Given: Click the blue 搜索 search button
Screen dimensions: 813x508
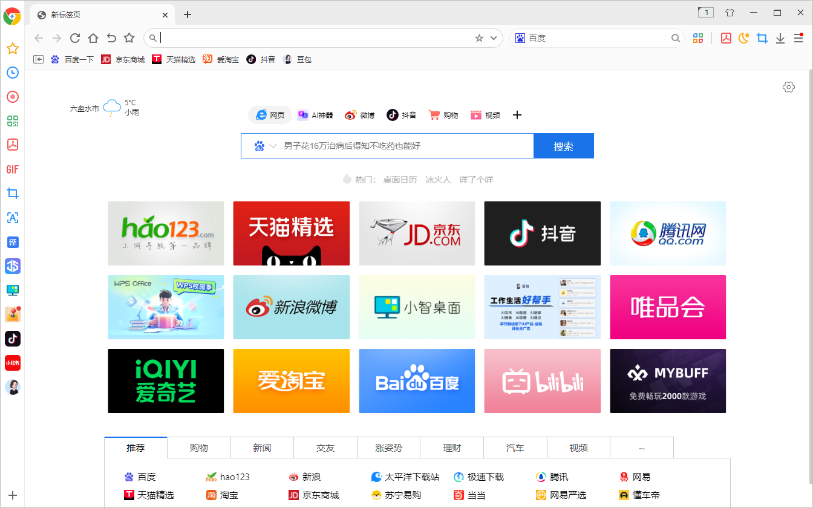Looking at the screenshot, I should pyautogui.click(x=563, y=146).
